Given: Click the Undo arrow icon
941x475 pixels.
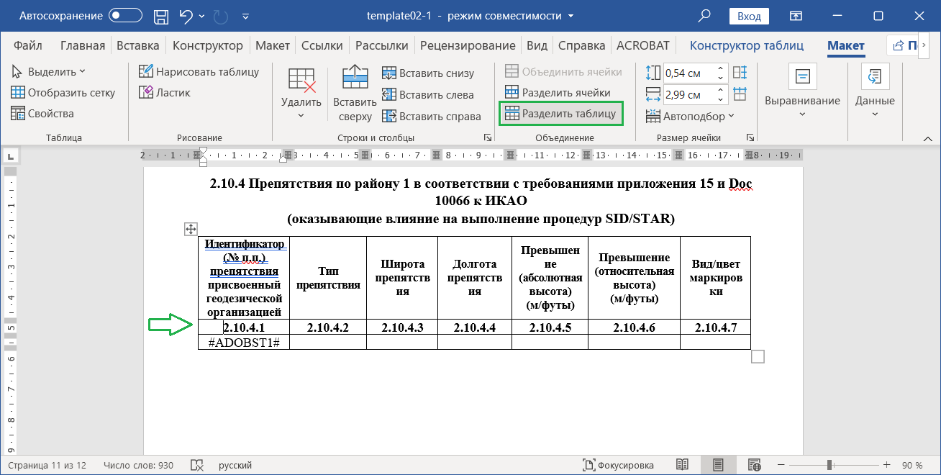Looking at the screenshot, I should 186,16.
